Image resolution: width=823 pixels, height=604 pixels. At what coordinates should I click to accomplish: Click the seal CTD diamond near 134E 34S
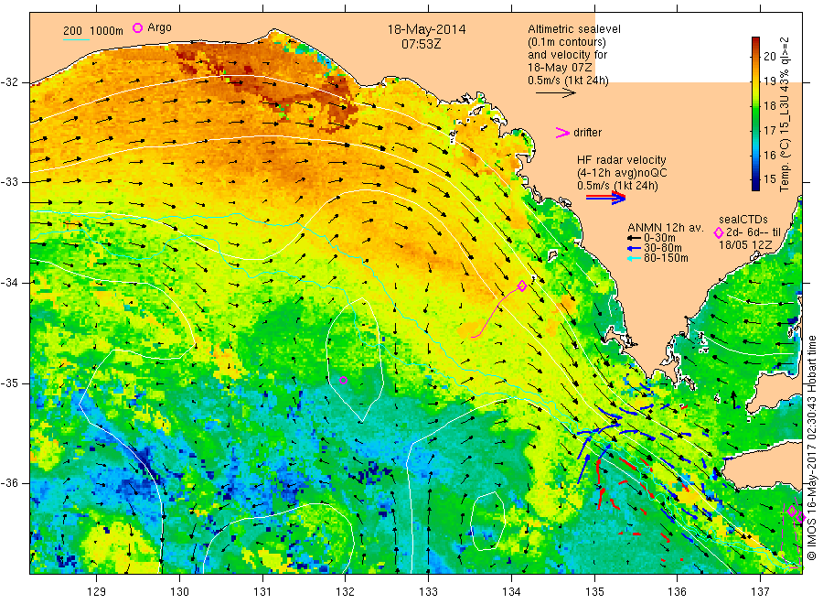coord(522,286)
